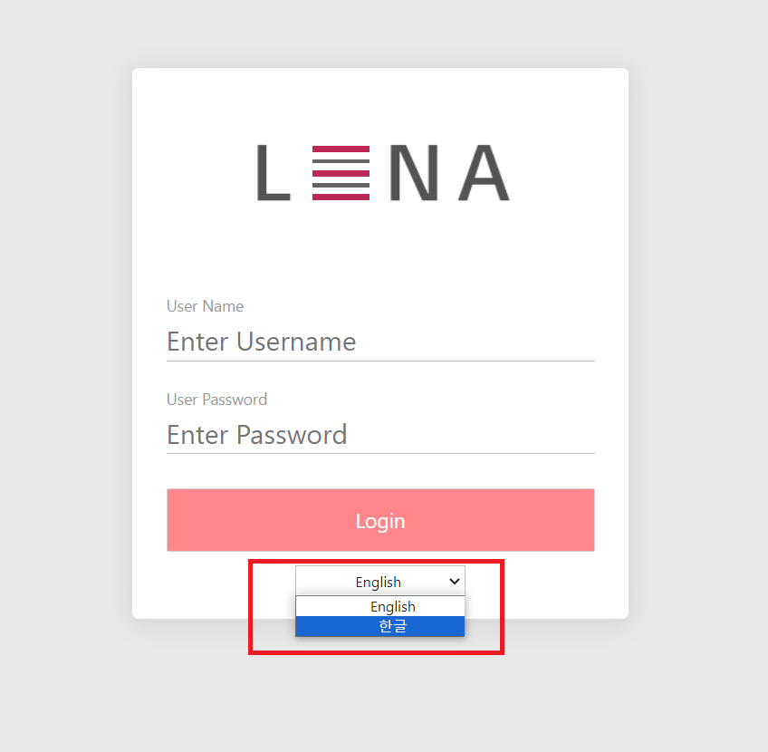Click the top crimson stripe of the logo
Viewport: 768px width, 752px height.
[341, 149]
